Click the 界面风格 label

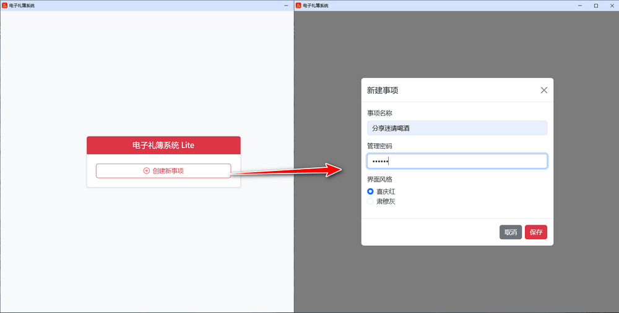(379, 180)
